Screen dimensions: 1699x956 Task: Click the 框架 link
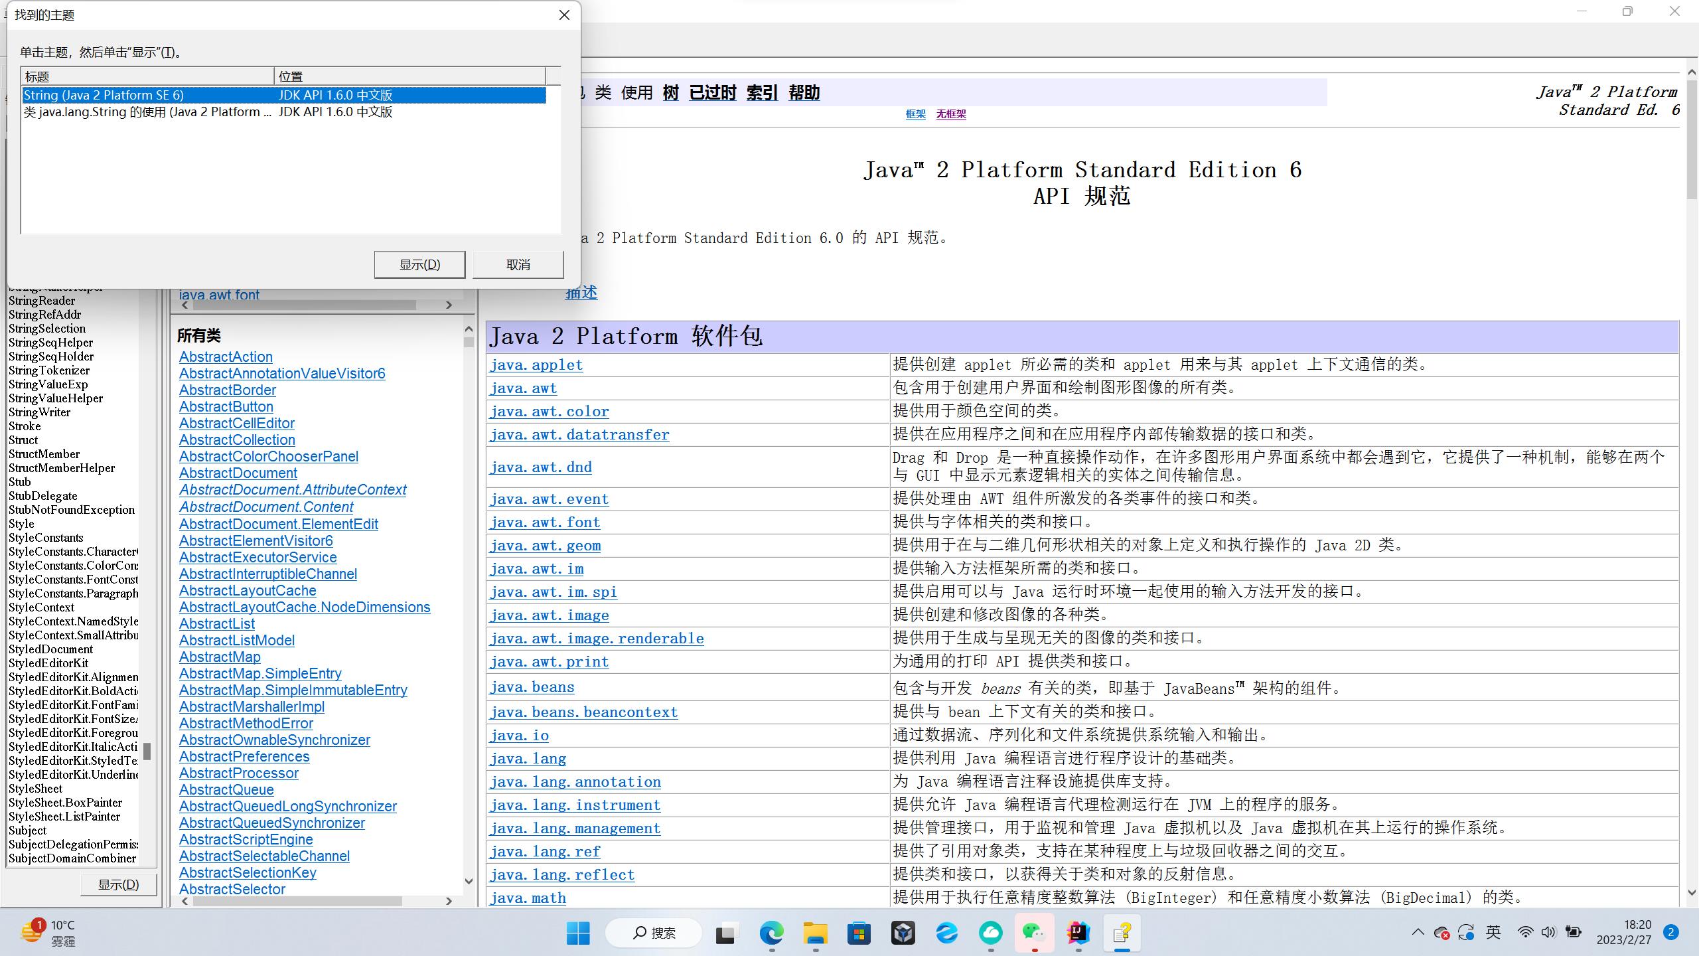[x=915, y=114]
